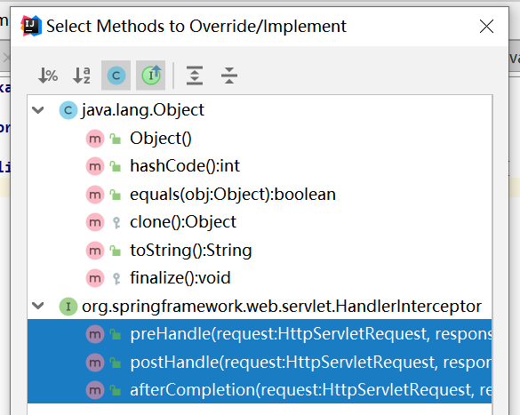Sort methods by percent of classes
This screenshot has height=415, width=520.
pos(48,76)
